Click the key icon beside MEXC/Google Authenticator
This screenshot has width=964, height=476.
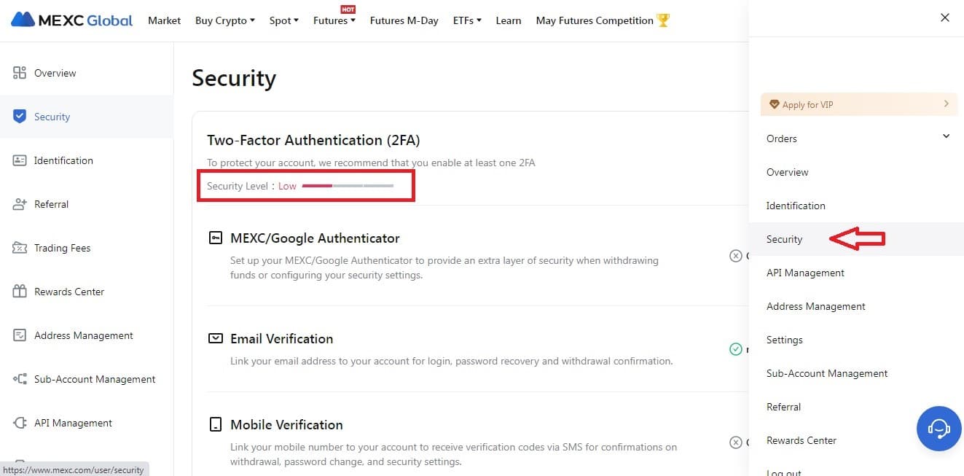coord(215,238)
